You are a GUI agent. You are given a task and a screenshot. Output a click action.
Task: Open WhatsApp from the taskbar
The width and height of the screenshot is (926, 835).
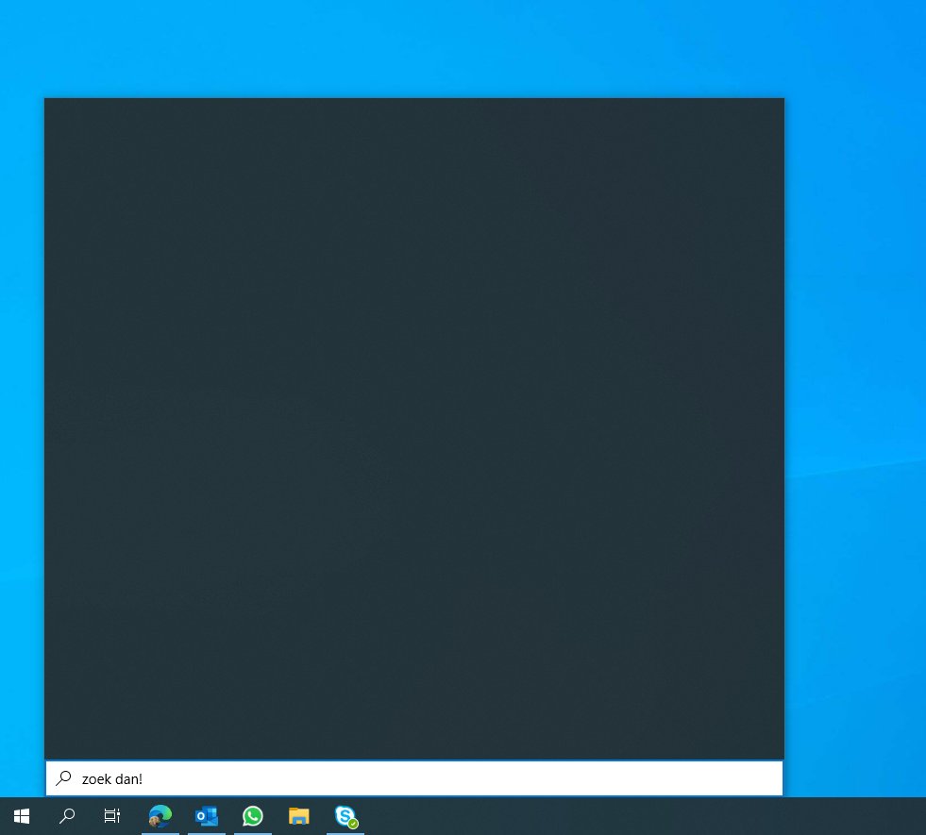tap(252, 815)
